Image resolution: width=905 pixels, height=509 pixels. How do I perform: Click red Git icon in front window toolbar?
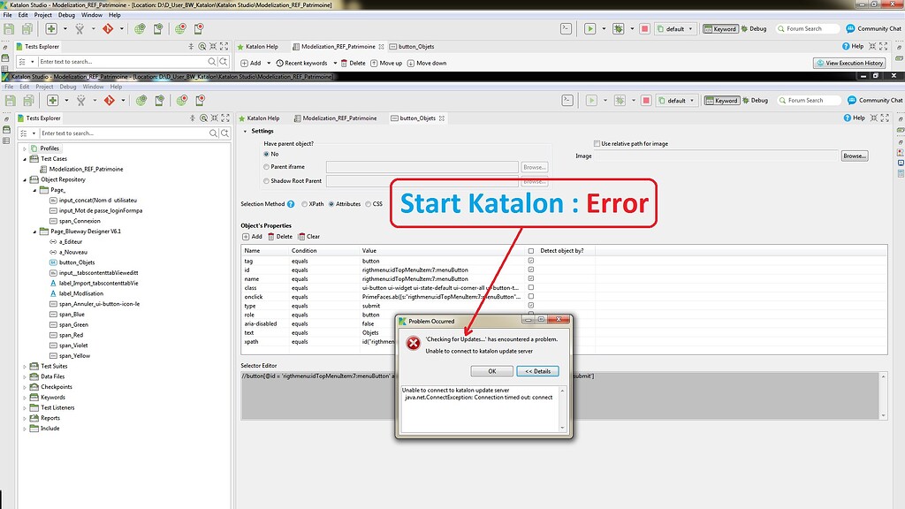[x=109, y=101]
